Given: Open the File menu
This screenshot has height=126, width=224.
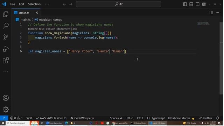Looking at the screenshot, I should click(13, 4).
